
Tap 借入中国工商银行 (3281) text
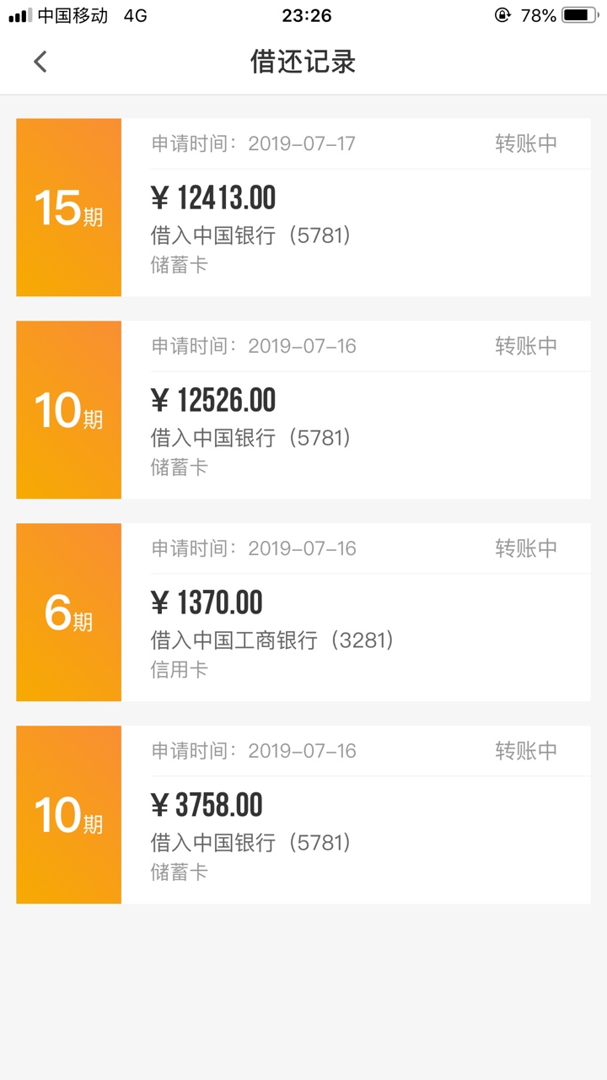coord(272,640)
